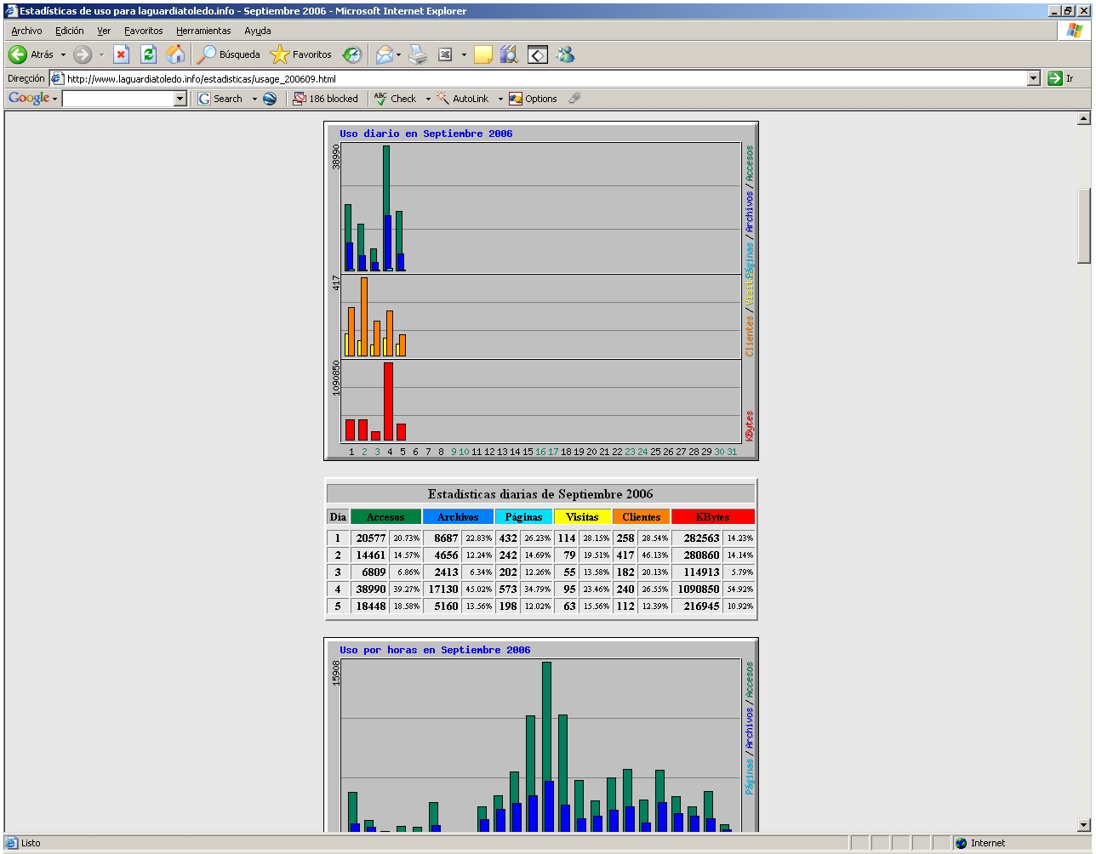Expand the address bar URL dropdown
The height and width of the screenshot is (854, 1096).
click(x=1034, y=78)
